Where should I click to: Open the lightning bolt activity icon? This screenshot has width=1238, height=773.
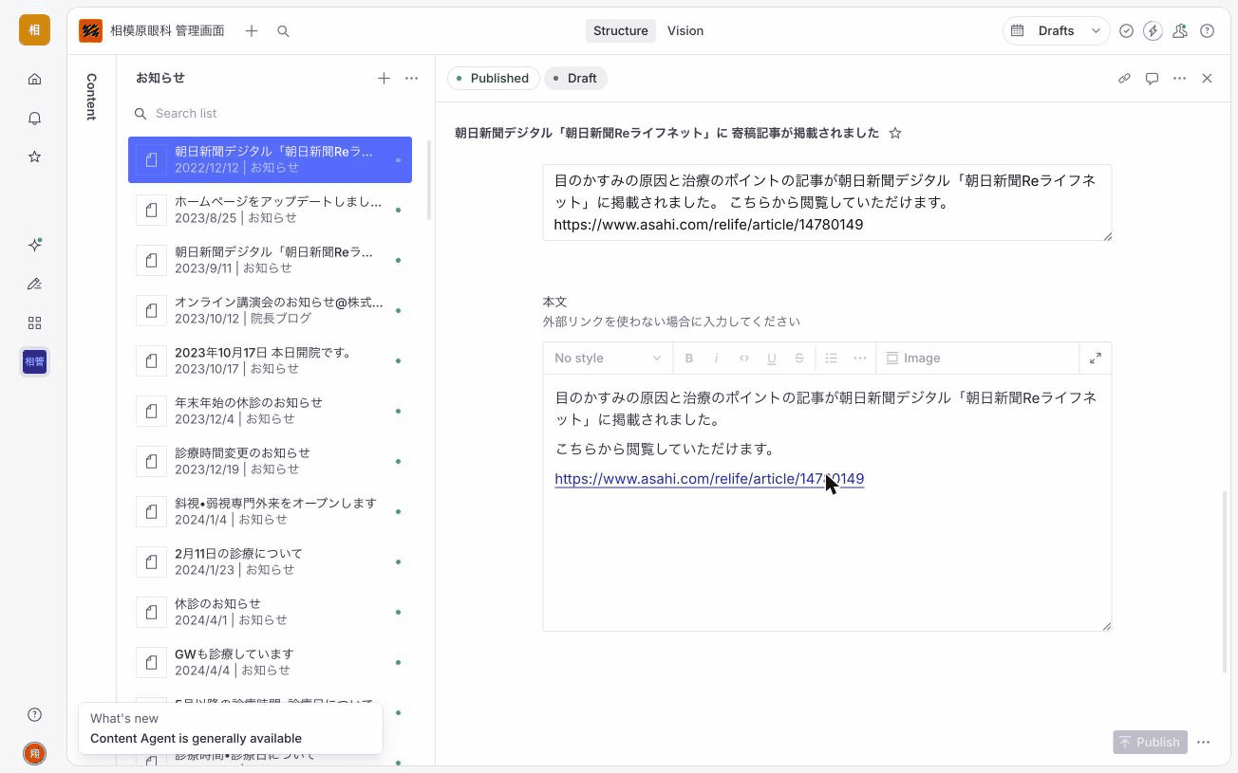[x=1153, y=31]
